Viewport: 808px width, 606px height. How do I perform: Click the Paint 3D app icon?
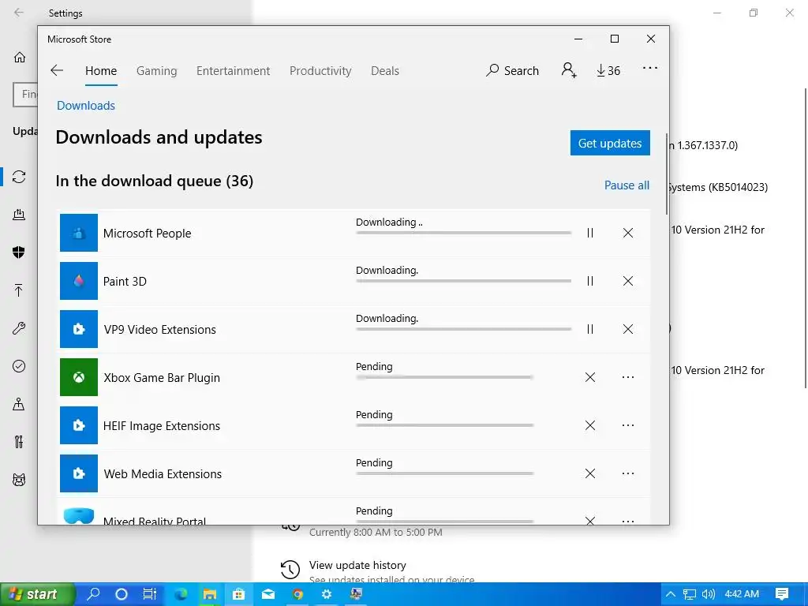click(79, 281)
